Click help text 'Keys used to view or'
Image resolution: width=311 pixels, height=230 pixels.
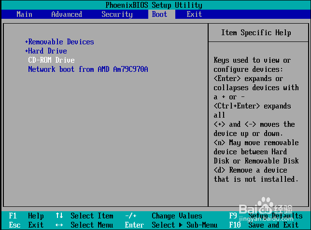click(x=252, y=60)
